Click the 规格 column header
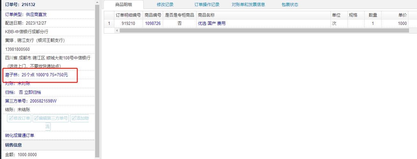The height and width of the screenshot is (159, 417). 356,15
